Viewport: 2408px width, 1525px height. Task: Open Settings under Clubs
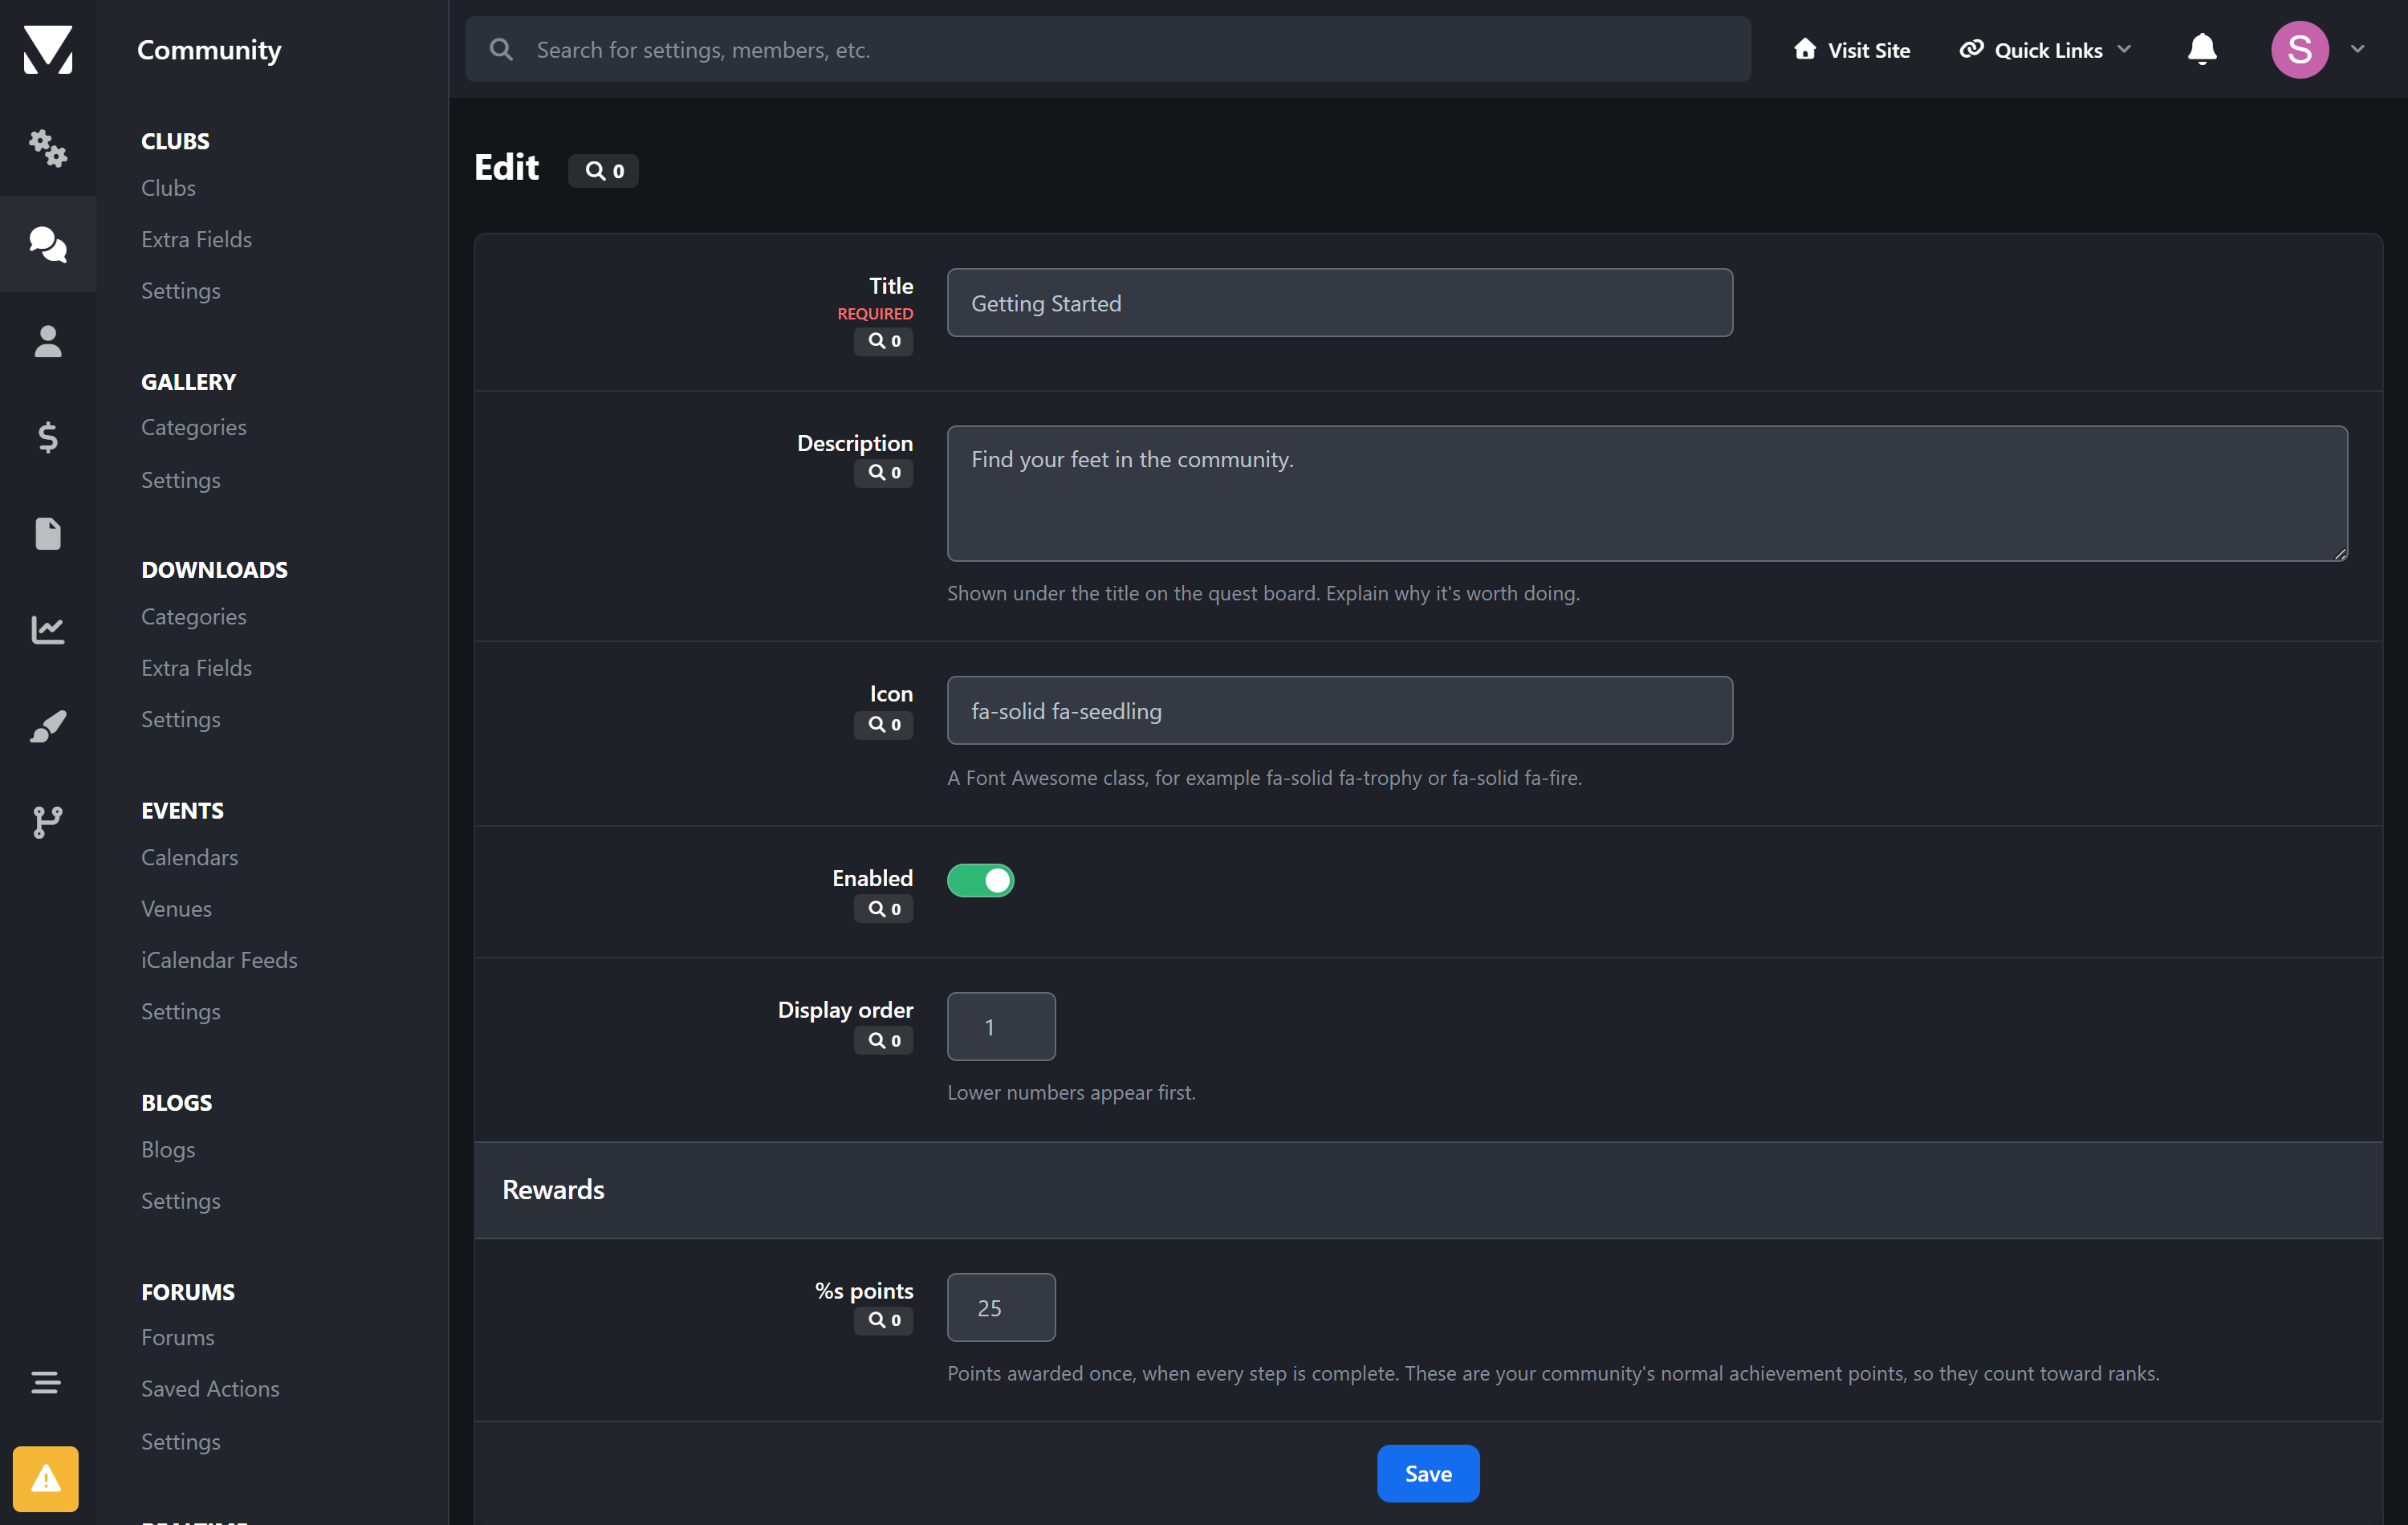[181, 291]
